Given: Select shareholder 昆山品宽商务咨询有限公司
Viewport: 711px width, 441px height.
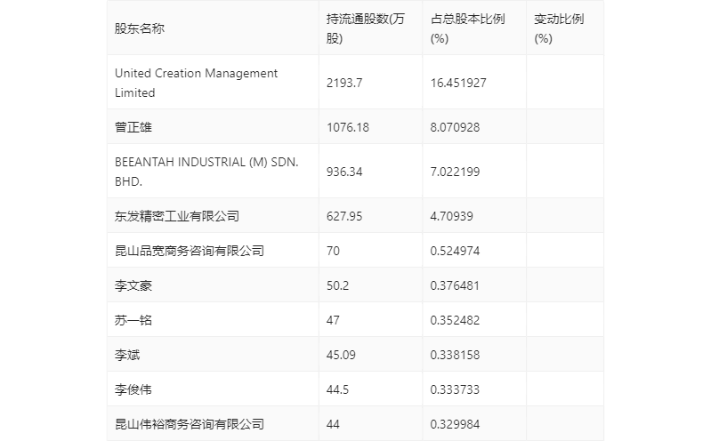Looking at the screenshot, I should [189, 251].
